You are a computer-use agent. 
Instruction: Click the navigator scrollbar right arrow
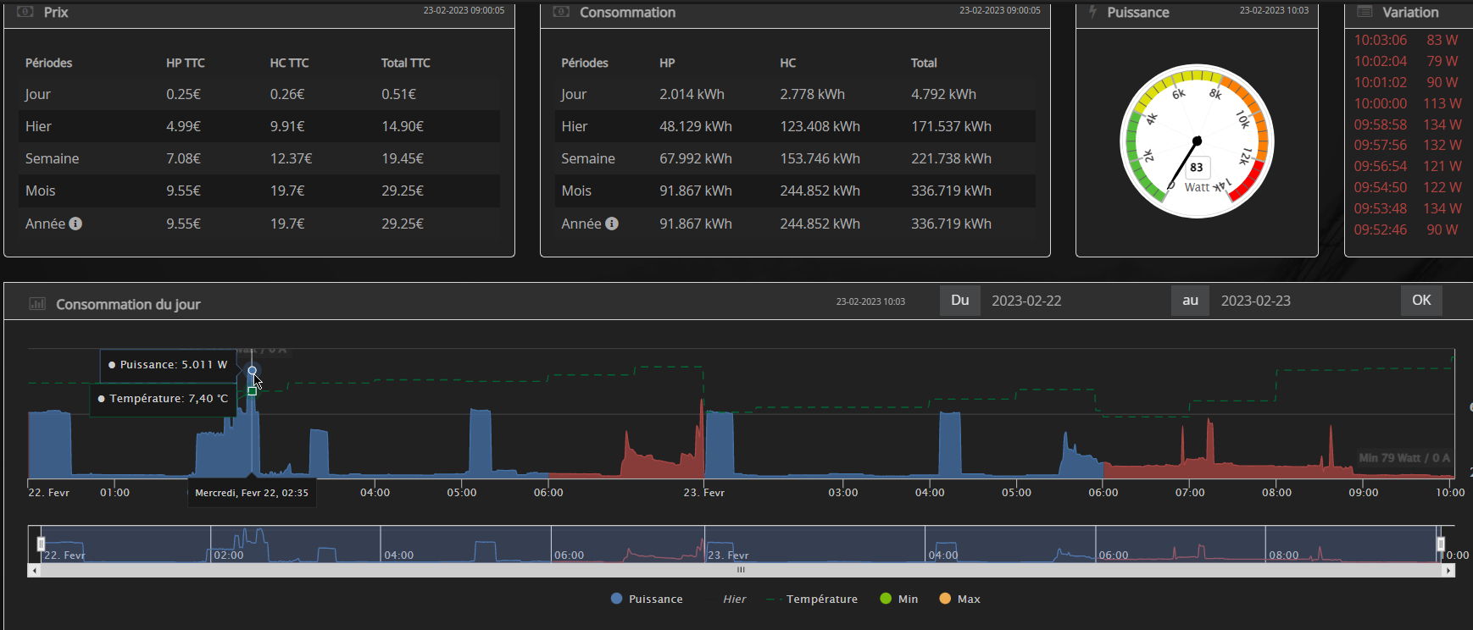(1448, 570)
